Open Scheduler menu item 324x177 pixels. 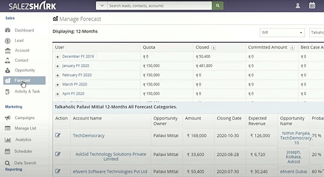click(23, 151)
